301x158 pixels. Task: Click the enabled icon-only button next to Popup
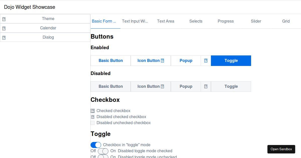[206, 61]
